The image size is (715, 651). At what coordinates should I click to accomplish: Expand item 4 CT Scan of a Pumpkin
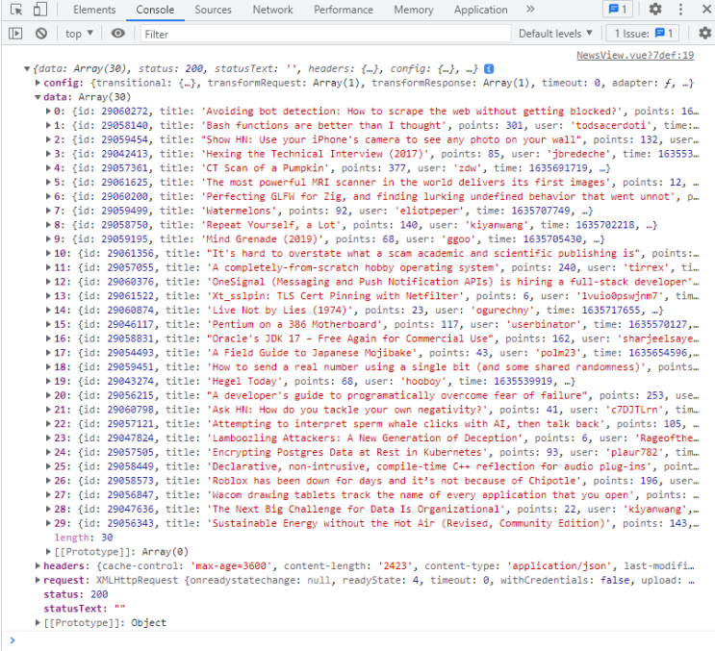(x=48, y=168)
